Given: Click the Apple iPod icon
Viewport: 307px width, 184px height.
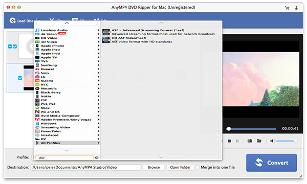Looking at the screenshot, I should (37, 53).
